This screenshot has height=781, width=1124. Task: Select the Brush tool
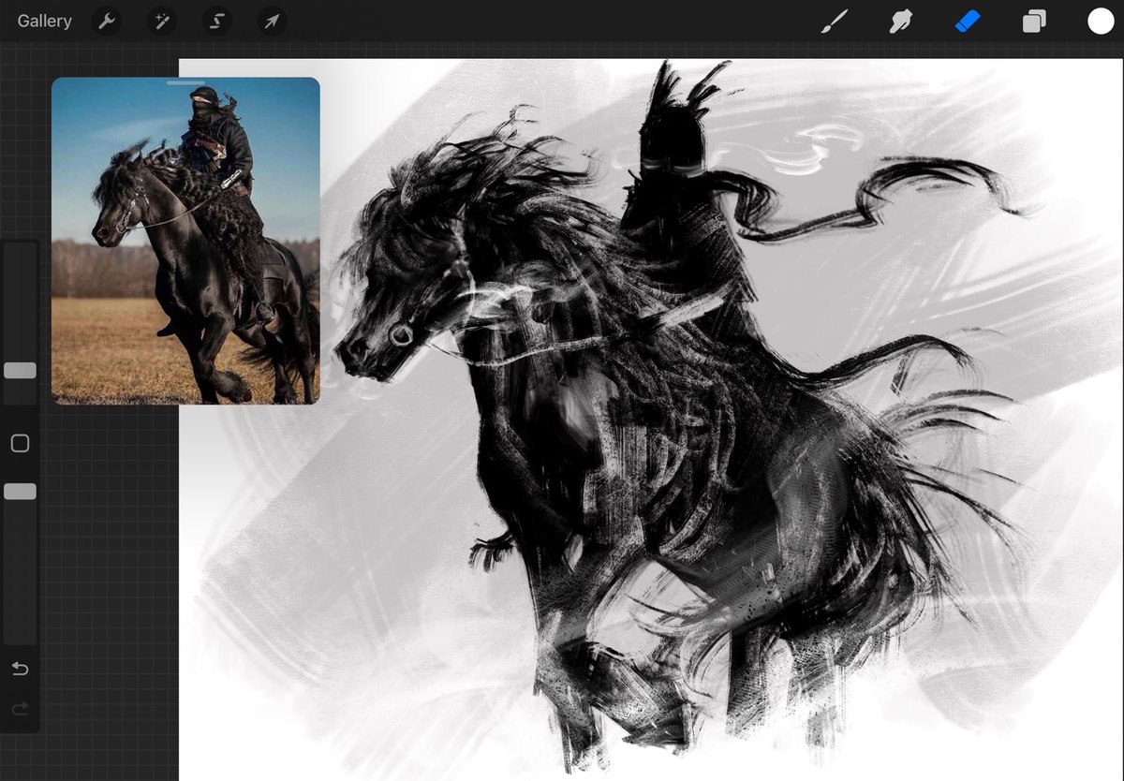pyautogui.click(x=834, y=21)
